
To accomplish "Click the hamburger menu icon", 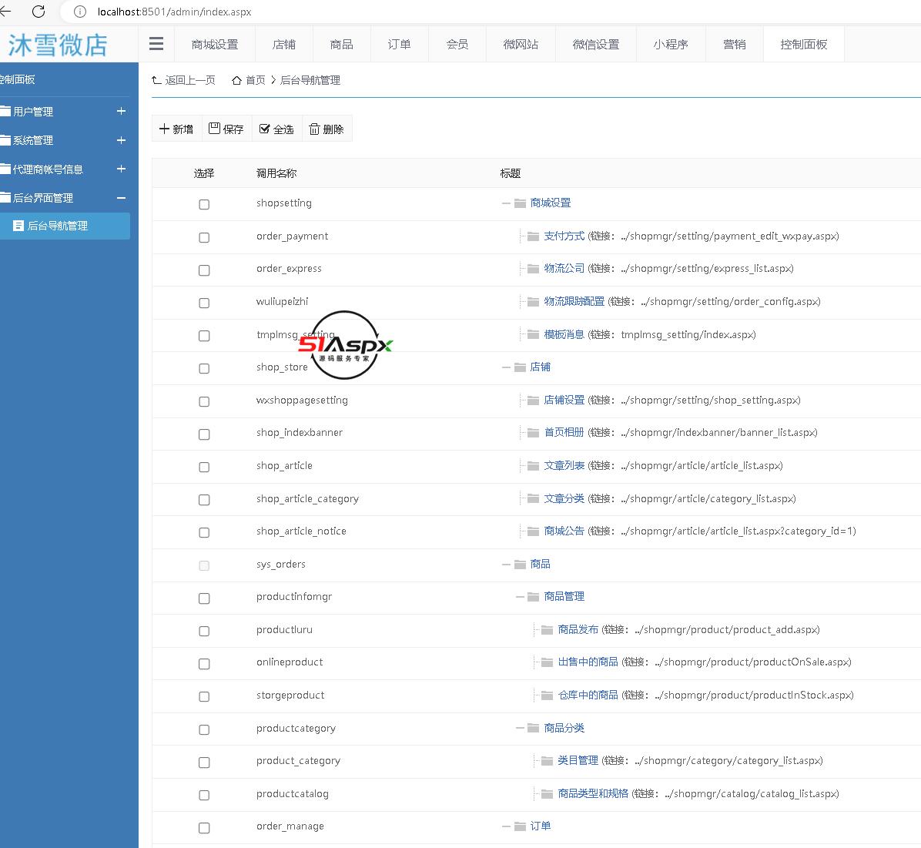I will [x=156, y=44].
